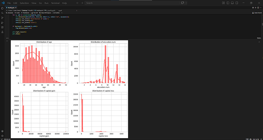
Task: Toggle the bottom panel layout
Action: tap(232, 3)
